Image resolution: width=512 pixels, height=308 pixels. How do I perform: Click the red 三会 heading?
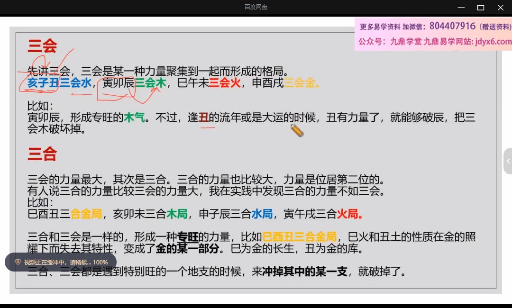(42, 46)
